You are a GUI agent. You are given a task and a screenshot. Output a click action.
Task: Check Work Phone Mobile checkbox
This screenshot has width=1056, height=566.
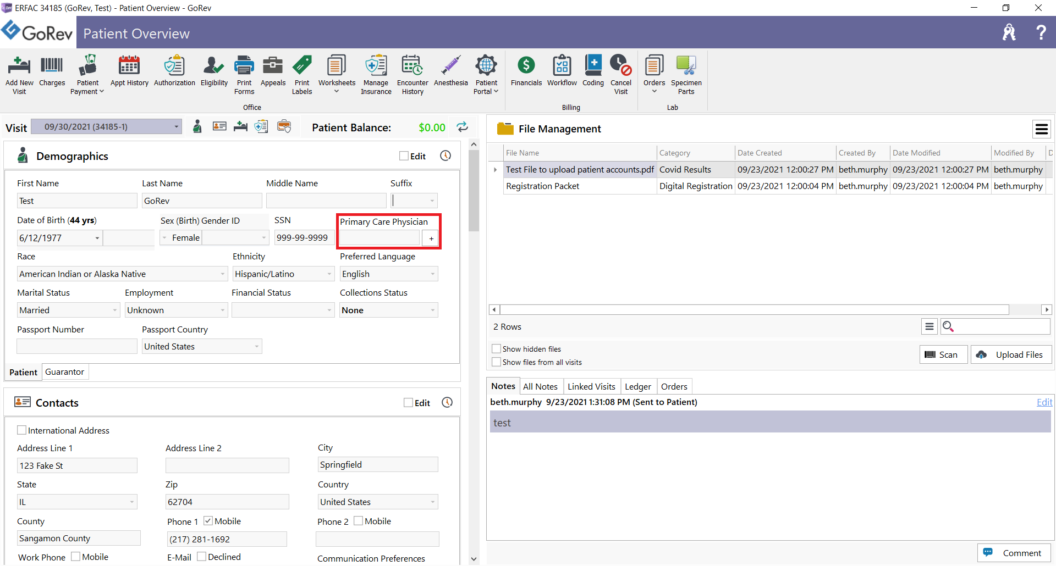(x=75, y=556)
